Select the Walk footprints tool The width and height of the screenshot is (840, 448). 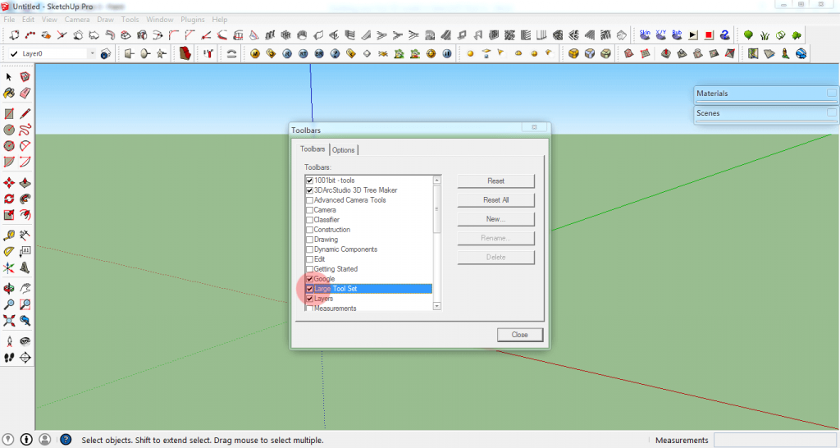coord(9,358)
